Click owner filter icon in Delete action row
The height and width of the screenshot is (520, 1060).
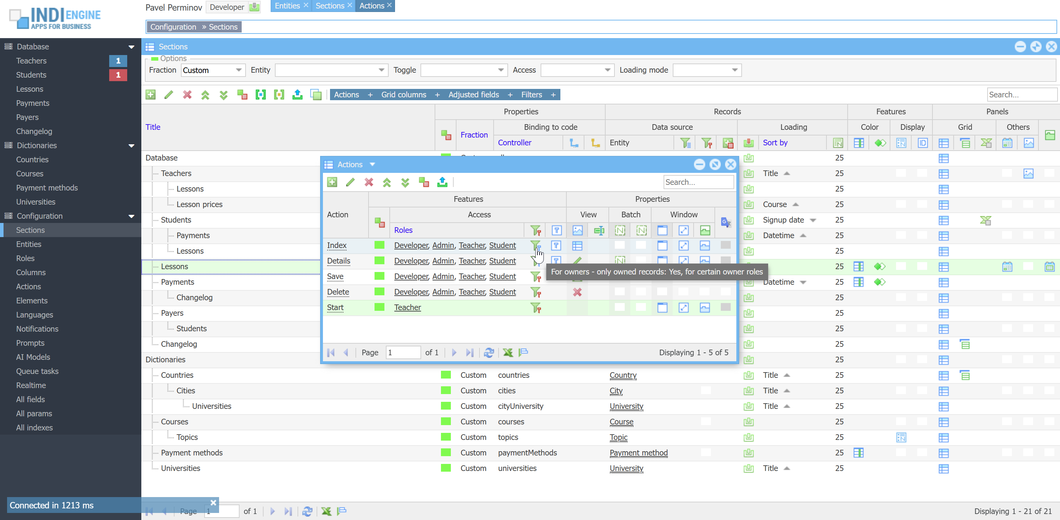pos(535,292)
